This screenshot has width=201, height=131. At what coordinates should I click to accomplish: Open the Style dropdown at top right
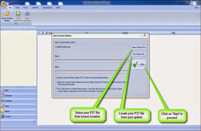[x=197, y=7]
